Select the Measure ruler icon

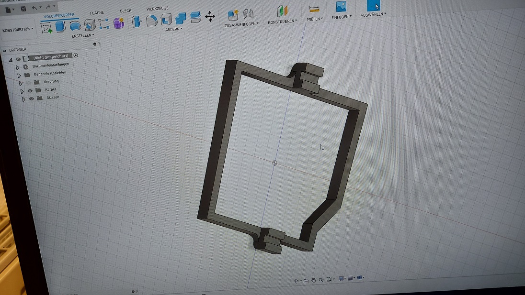pos(314,9)
